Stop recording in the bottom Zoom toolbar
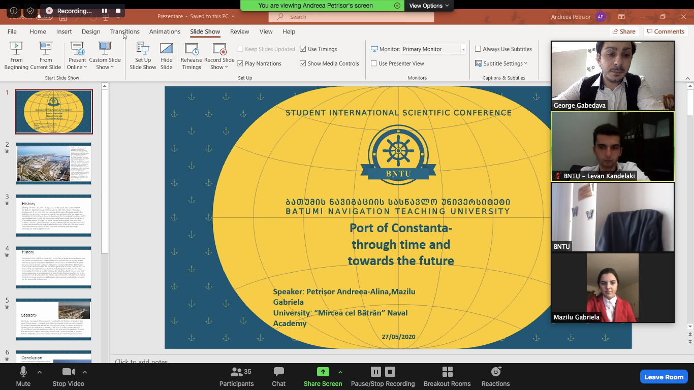This screenshot has width=694, height=390. (390, 372)
